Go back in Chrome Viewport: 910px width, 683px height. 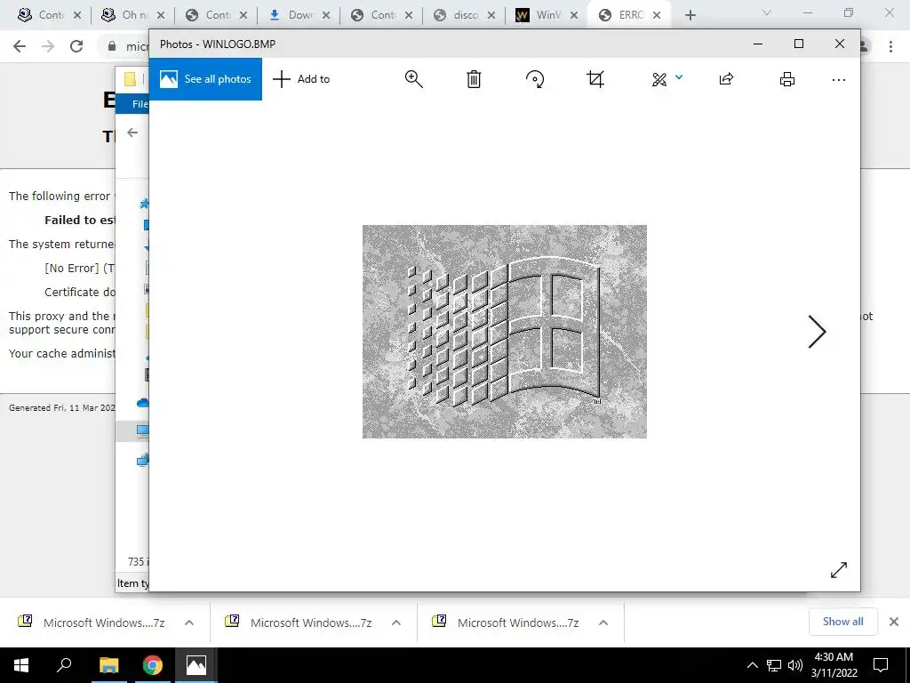pos(20,46)
